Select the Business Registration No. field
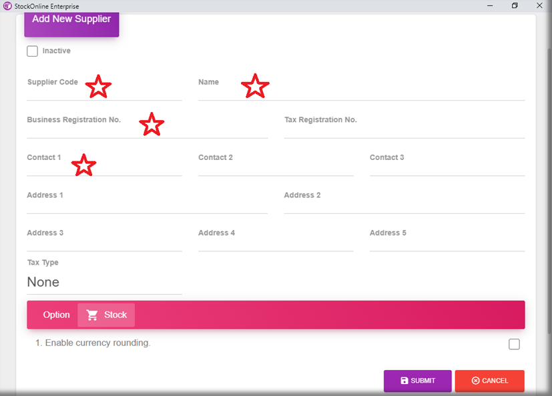 click(x=147, y=130)
